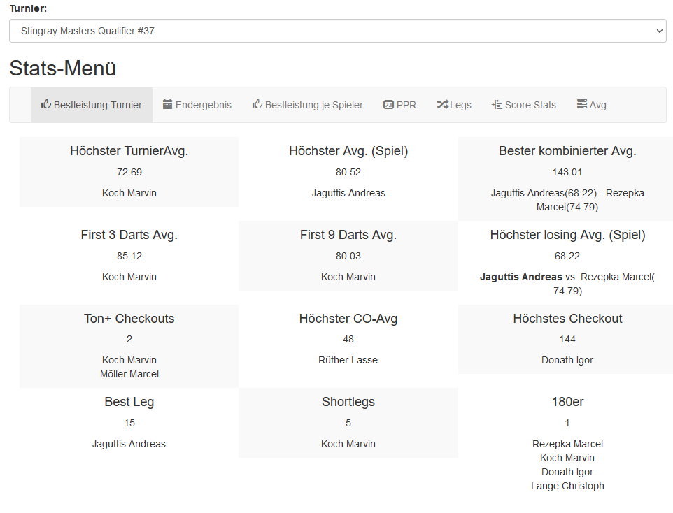Click Koch Marvin under Höchster TurnierAvg.
673x513 pixels.
[x=129, y=193]
